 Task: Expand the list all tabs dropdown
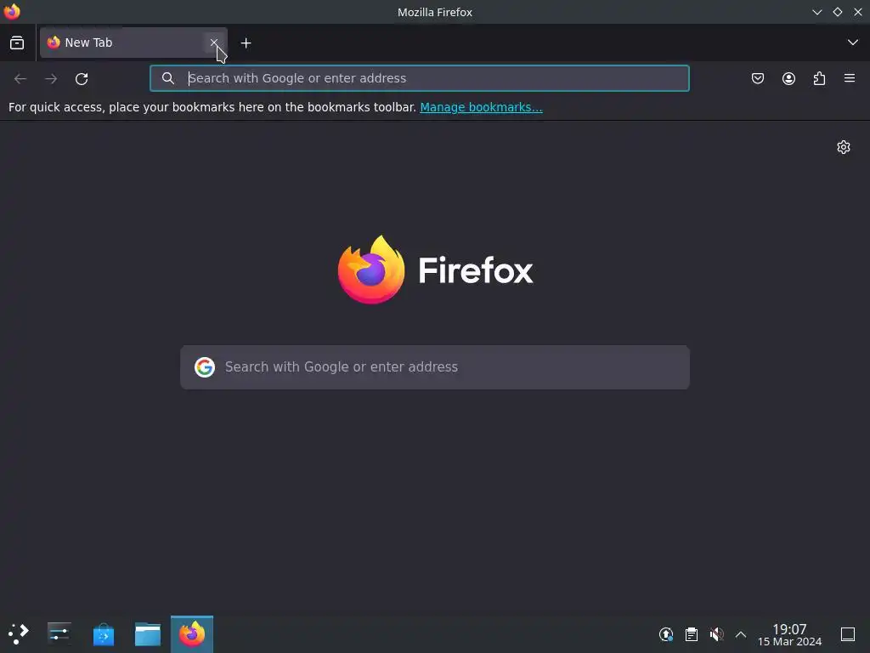click(853, 43)
